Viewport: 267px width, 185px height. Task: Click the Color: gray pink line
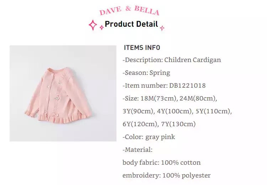pos(149,137)
